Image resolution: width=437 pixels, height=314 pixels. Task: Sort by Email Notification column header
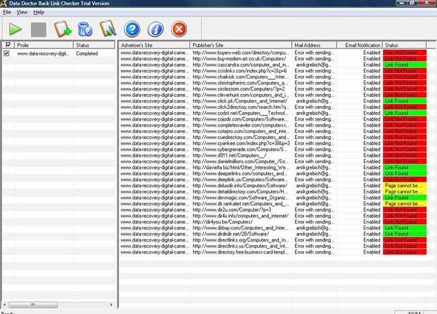360,45
